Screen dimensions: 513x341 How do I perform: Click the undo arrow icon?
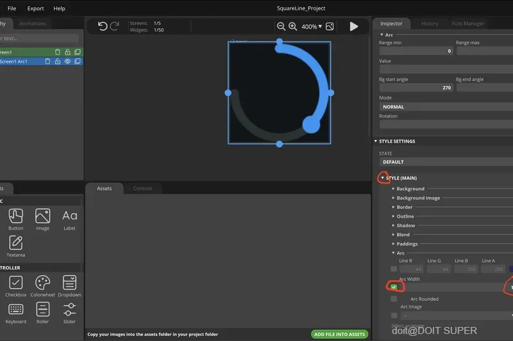pos(103,26)
